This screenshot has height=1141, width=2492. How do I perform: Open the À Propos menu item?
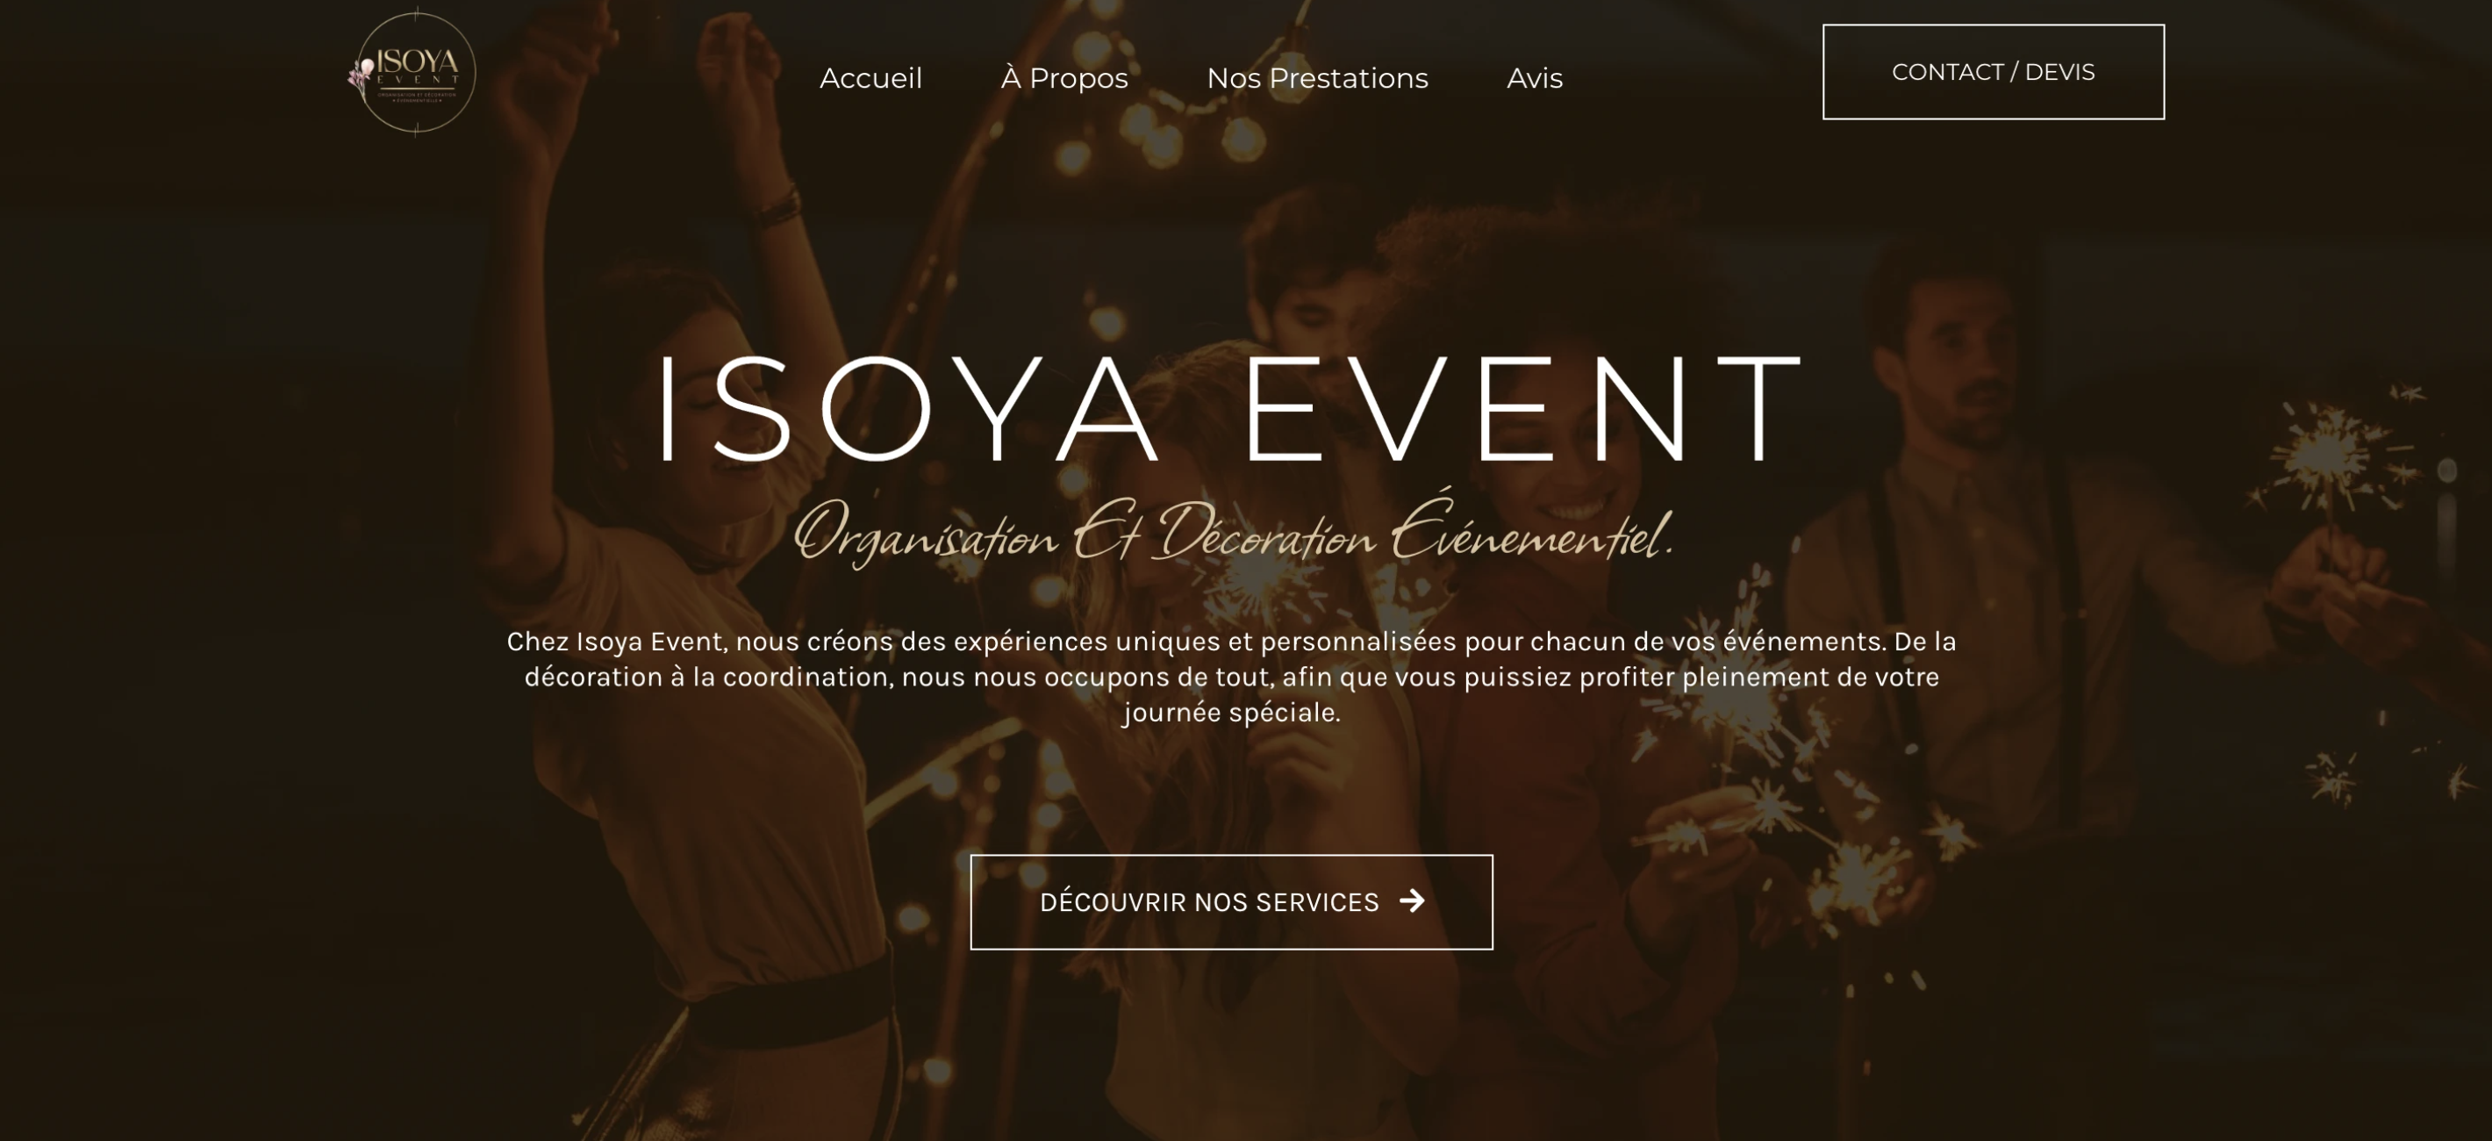tap(1064, 77)
